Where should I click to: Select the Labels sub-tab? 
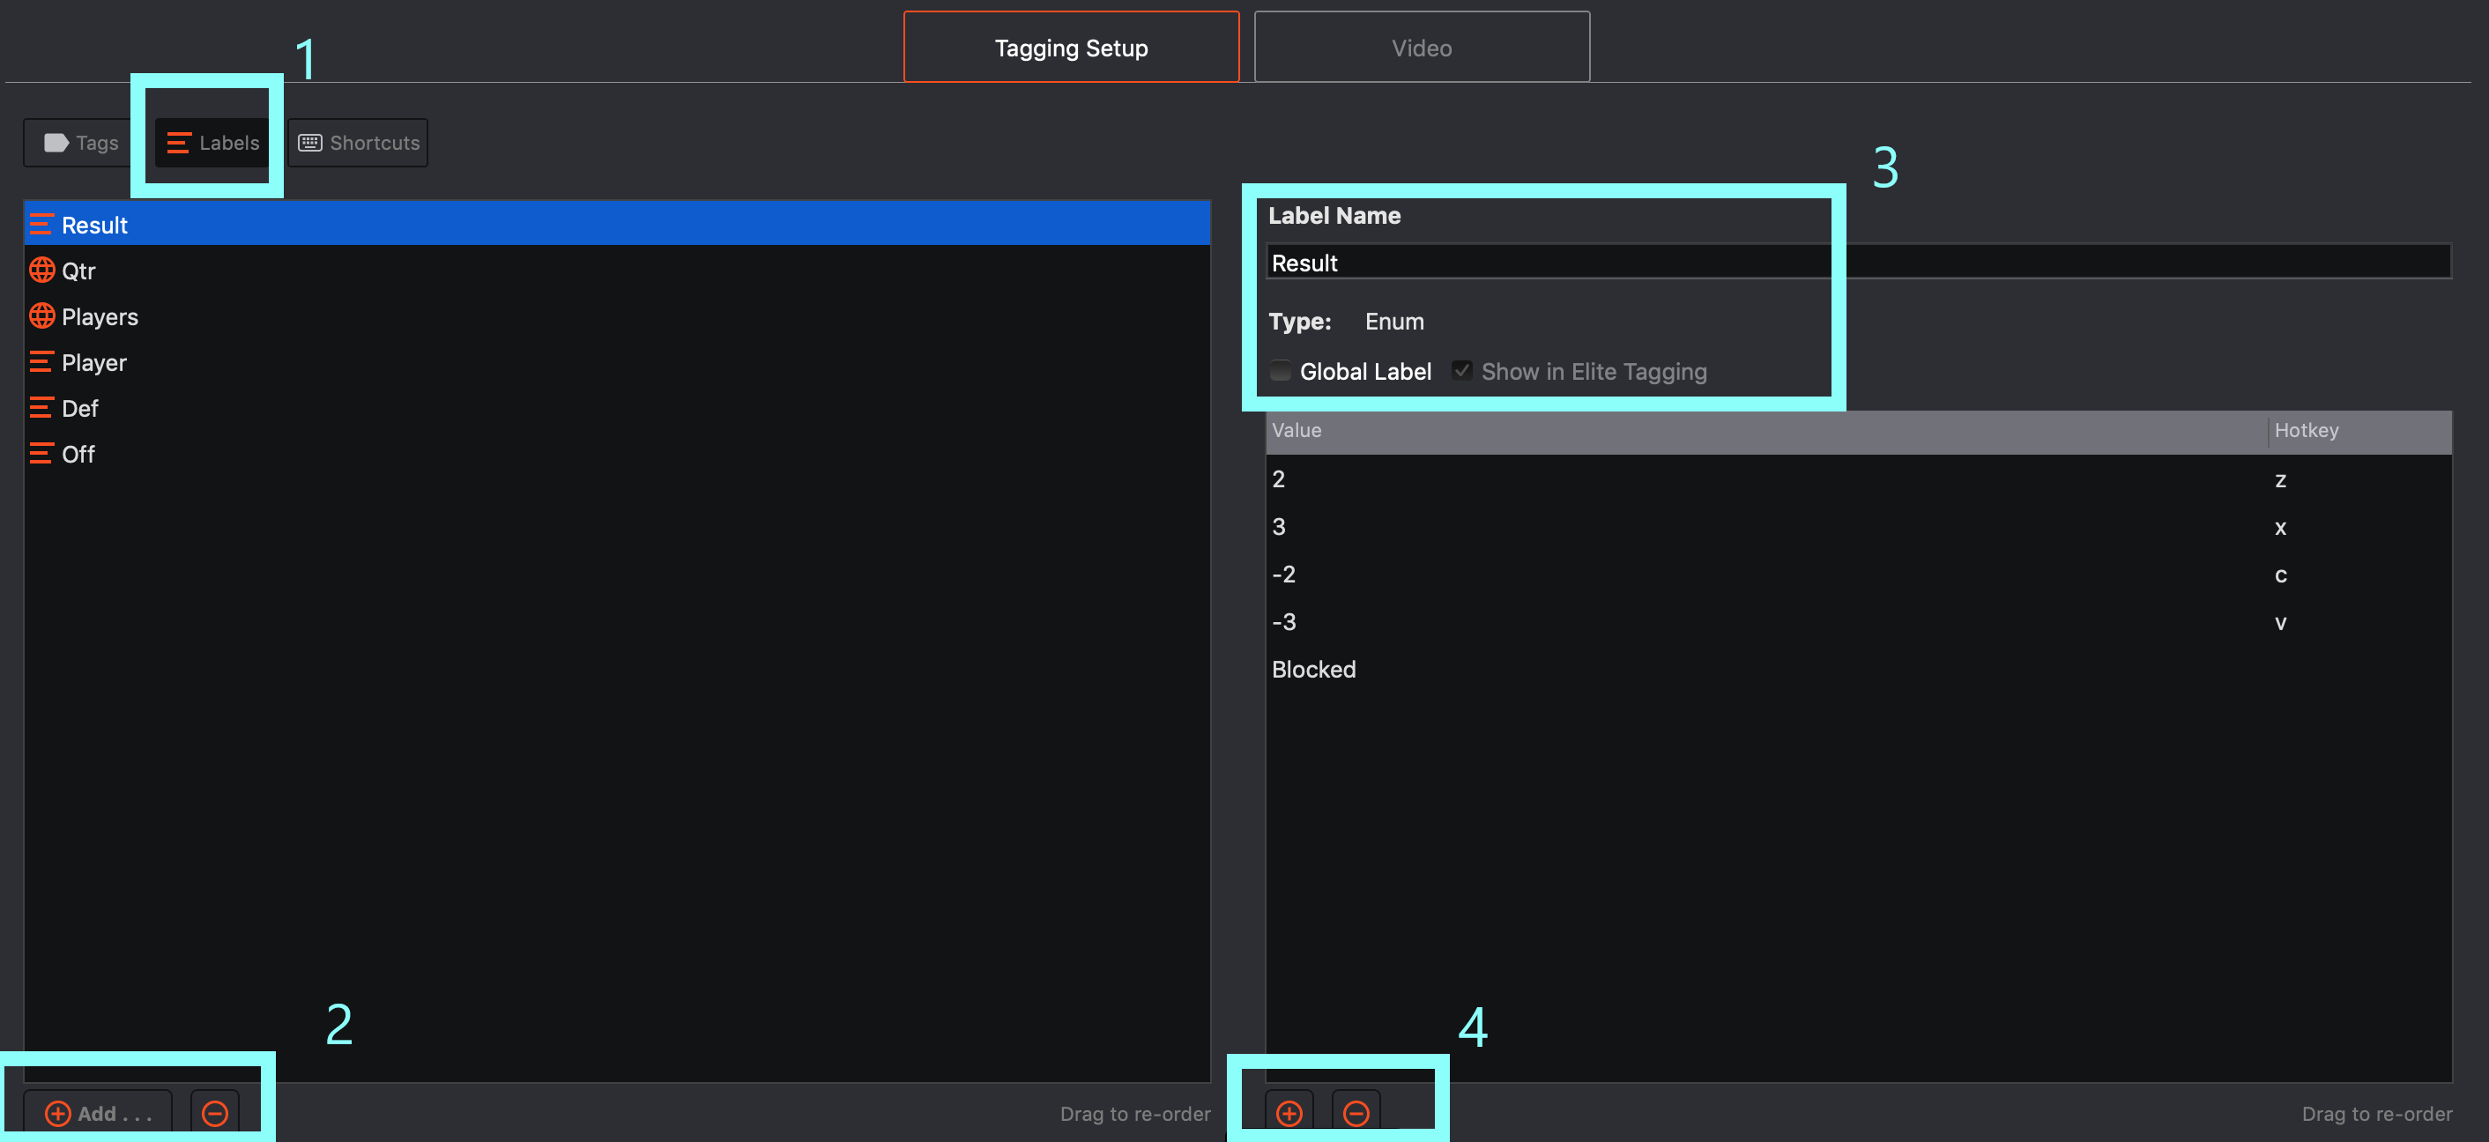pos(212,143)
